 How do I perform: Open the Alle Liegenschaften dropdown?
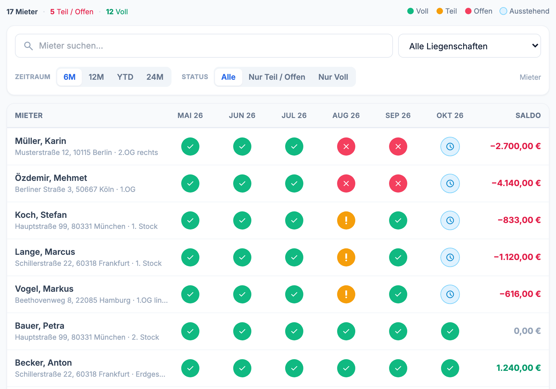(470, 46)
